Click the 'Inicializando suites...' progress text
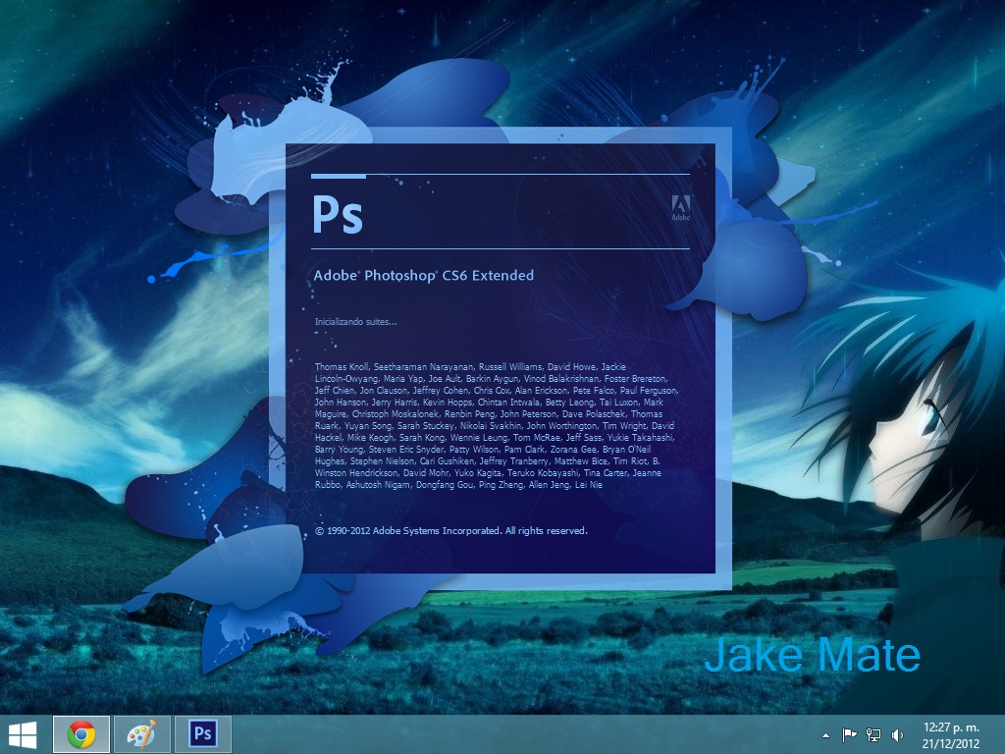Image resolution: width=1005 pixels, height=754 pixels. point(353,321)
